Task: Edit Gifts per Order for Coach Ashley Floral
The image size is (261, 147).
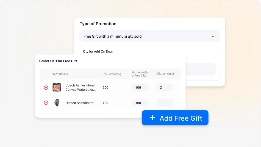Action: pos(165,88)
